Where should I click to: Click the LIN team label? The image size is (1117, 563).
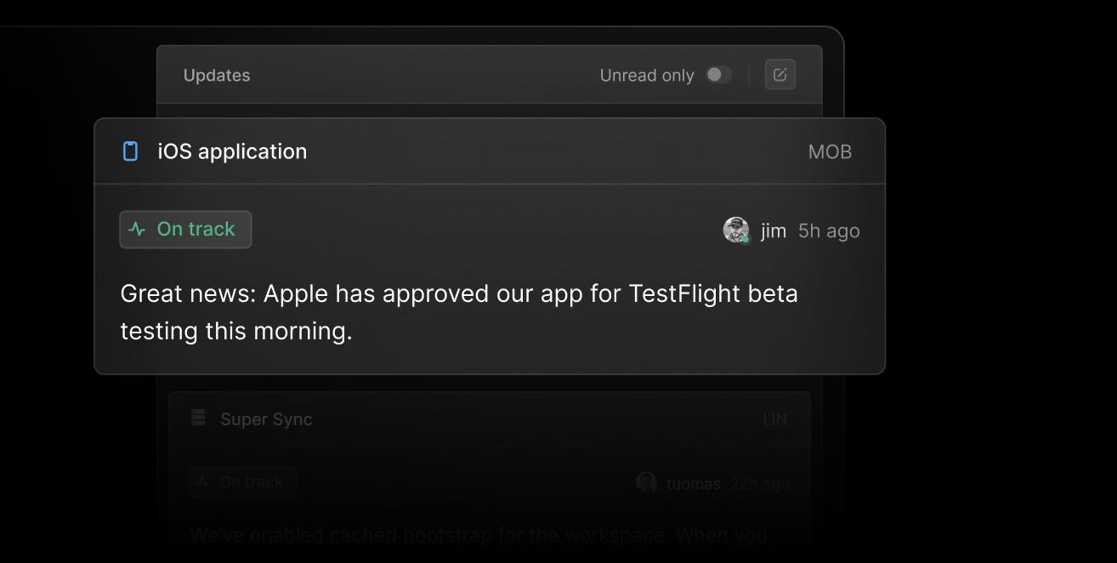(x=774, y=419)
